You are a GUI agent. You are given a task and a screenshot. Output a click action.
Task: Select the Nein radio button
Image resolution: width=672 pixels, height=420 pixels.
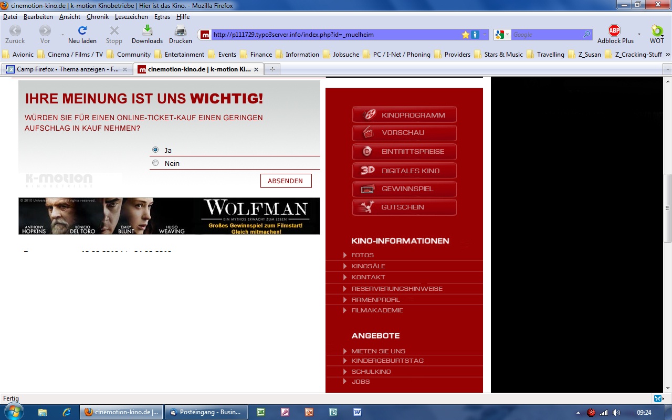155,163
